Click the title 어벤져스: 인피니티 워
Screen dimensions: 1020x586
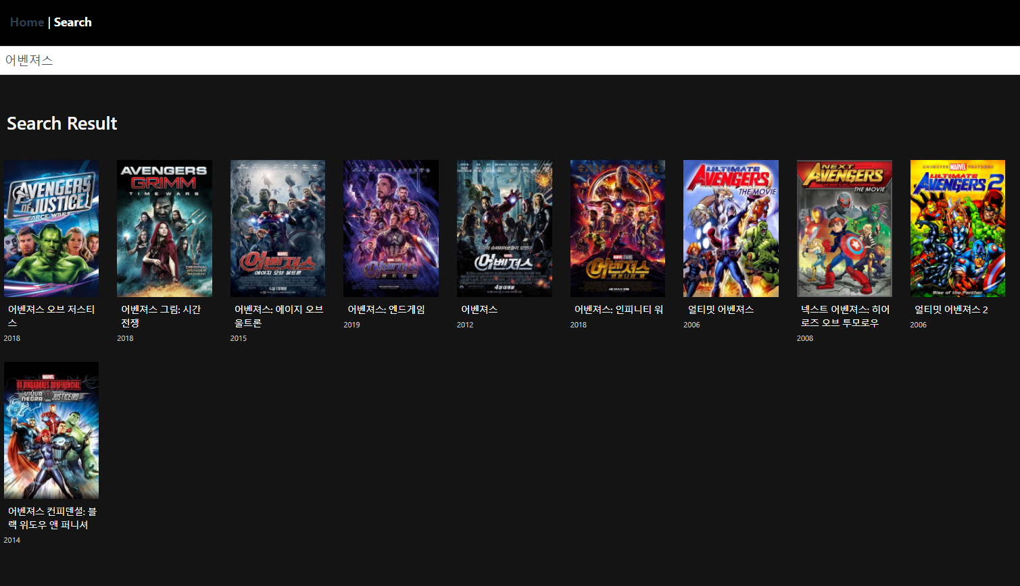point(618,309)
